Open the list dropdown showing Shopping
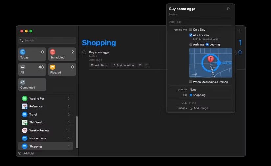Viewport: 271px width, 166px height. pyautogui.click(x=198, y=95)
